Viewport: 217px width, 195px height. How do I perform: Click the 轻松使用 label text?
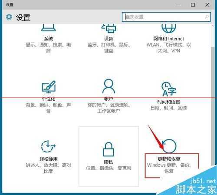pyautogui.click(x=49, y=159)
